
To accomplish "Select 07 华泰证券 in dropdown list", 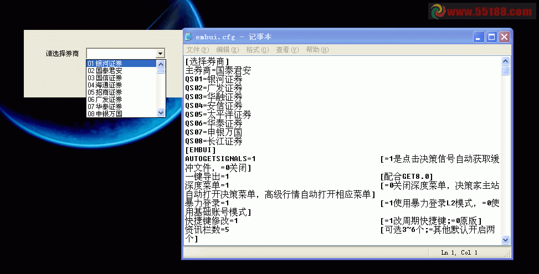I will 121,106.
